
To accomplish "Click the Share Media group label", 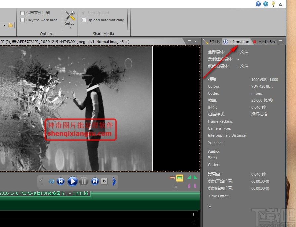I will [103, 34].
